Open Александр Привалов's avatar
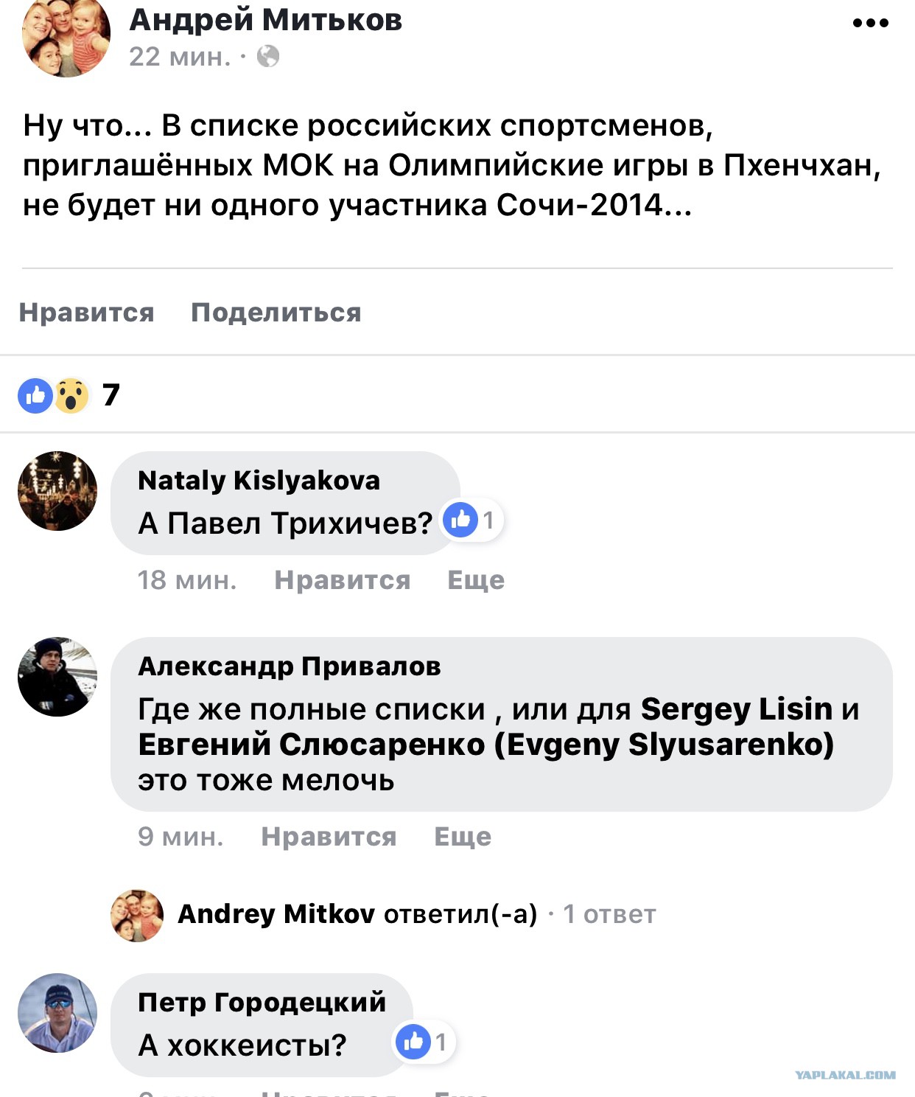Screen dimensions: 915x1097 coord(57,677)
